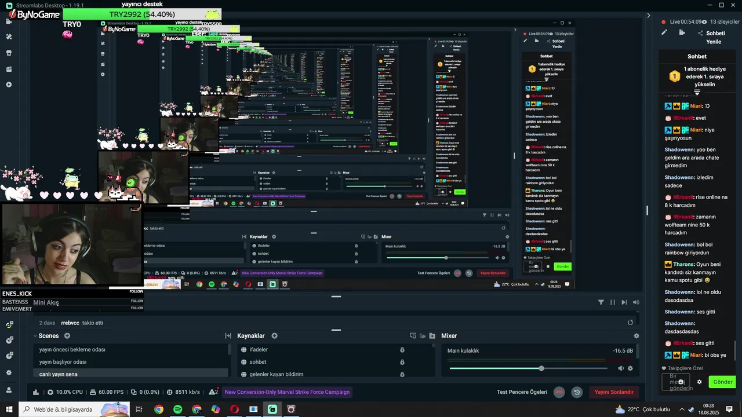Click the rrebvcc takip etti event

pos(82,323)
